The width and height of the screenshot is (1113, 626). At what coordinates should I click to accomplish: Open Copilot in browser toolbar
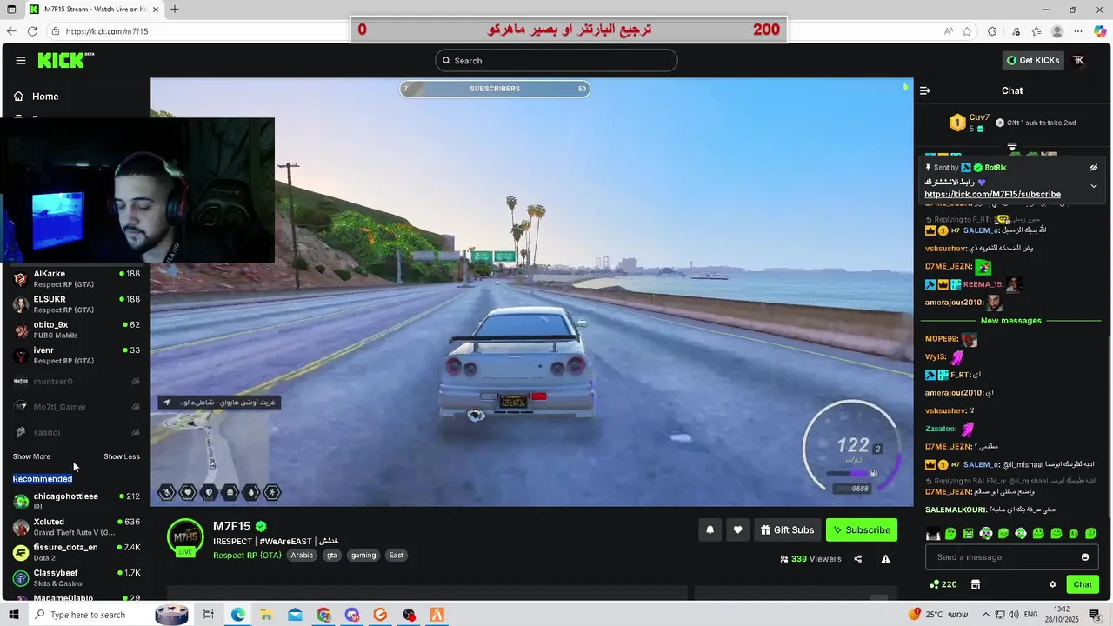click(1100, 31)
